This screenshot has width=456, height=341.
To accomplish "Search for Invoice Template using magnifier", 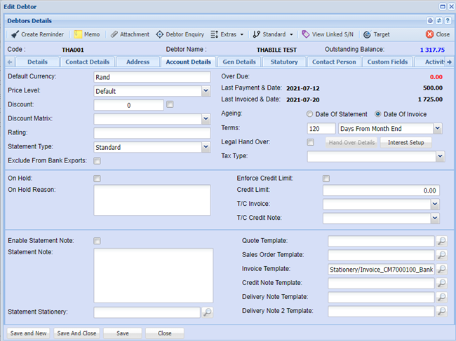I will [441, 269].
